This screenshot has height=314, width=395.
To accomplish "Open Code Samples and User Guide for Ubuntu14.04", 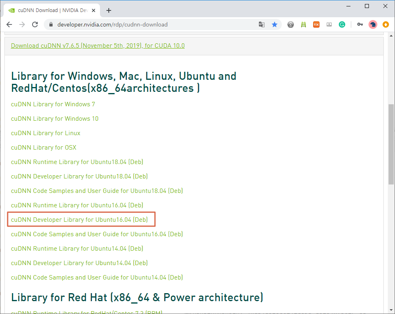I will click(97, 277).
